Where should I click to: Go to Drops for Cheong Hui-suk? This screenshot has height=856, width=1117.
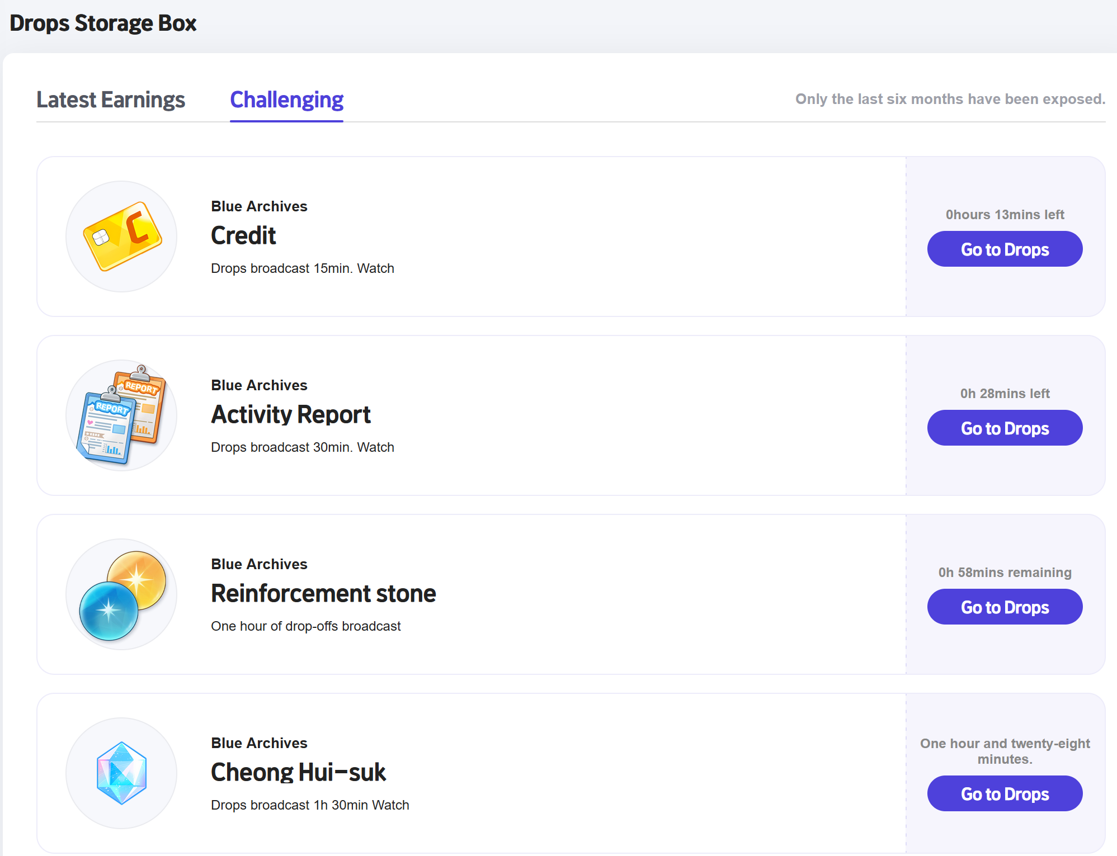[1005, 793]
